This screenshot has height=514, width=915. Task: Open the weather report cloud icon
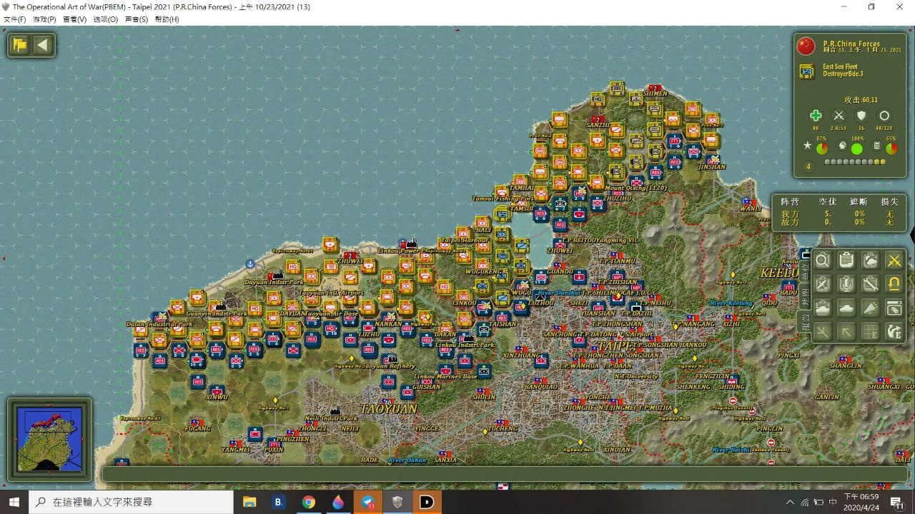(x=870, y=261)
